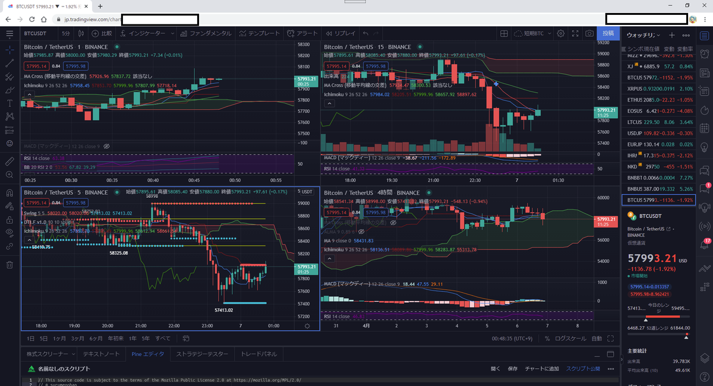The width and height of the screenshot is (713, 386).
Task: Open the chart layout grid selector
Action: tap(504, 34)
